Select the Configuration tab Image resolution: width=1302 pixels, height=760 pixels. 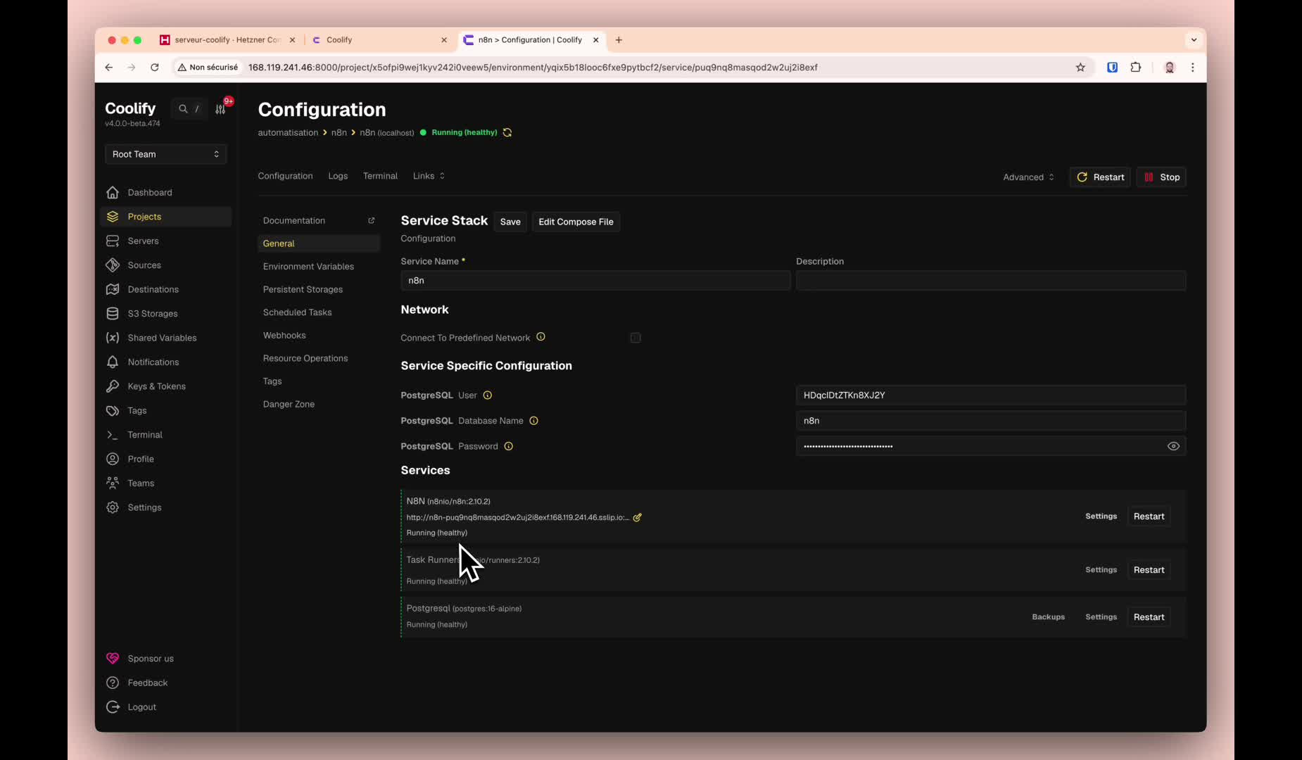click(285, 176)
